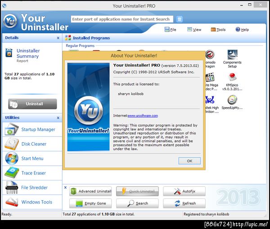Viewport: 270px width, 229px height.
Task: Click the Instant Search input field
Action: point(122,19)
